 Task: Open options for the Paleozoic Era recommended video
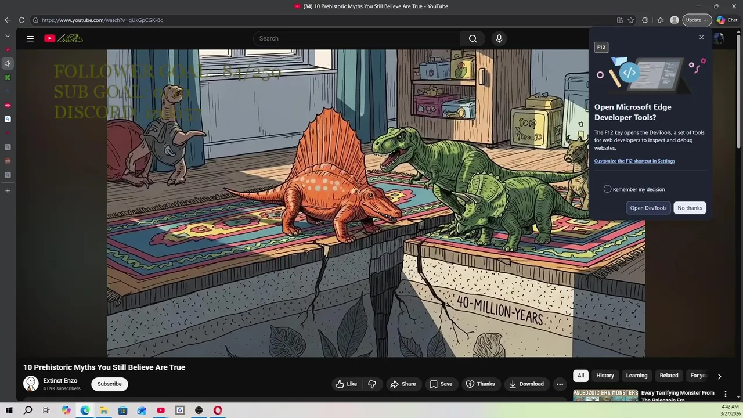point(725,394)
